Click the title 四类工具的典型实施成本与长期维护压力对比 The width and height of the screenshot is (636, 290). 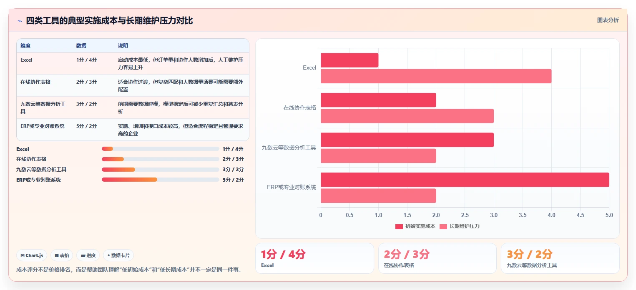pyautogui.click(x=109, y=21)
